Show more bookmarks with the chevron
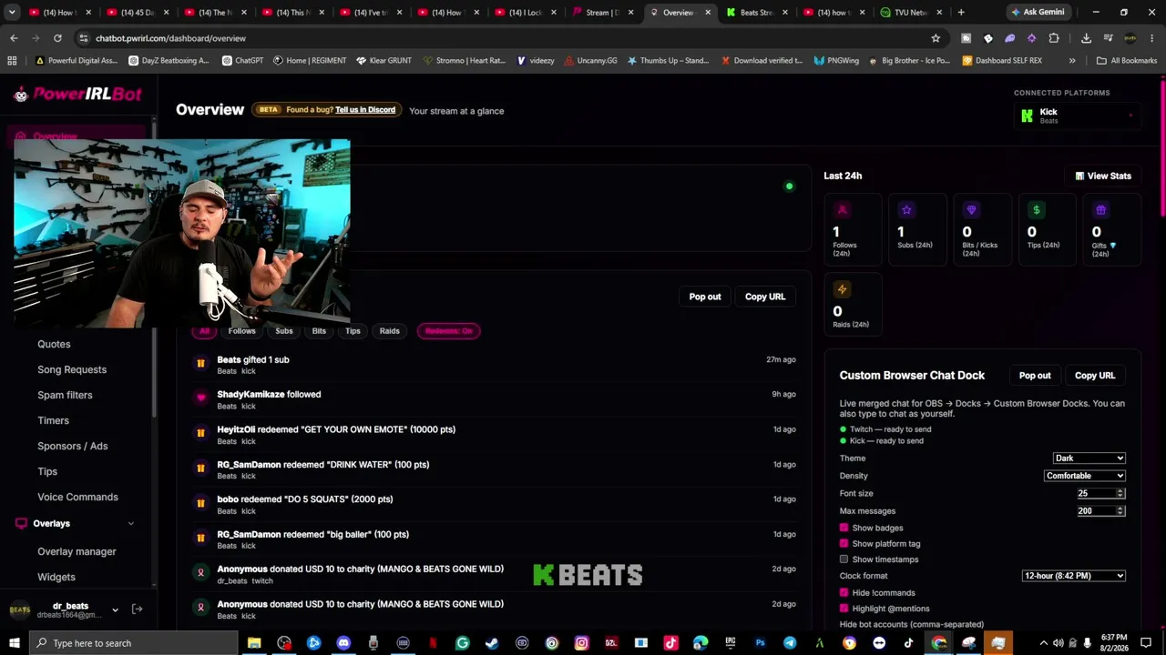 point(1072,61)
